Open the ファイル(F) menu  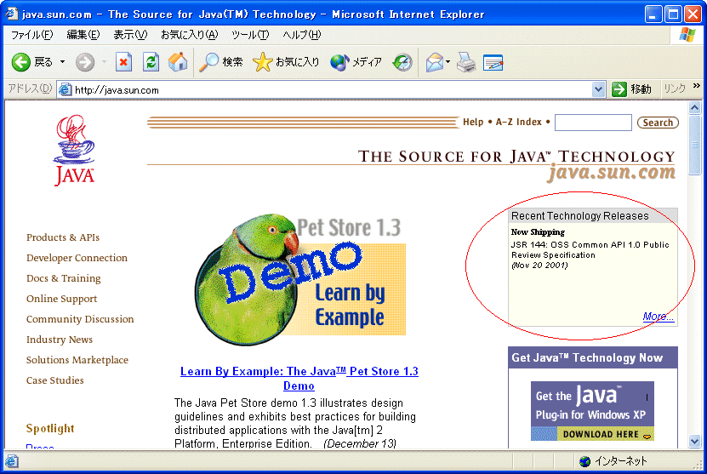pyautogui.click(x=31, y=35)
